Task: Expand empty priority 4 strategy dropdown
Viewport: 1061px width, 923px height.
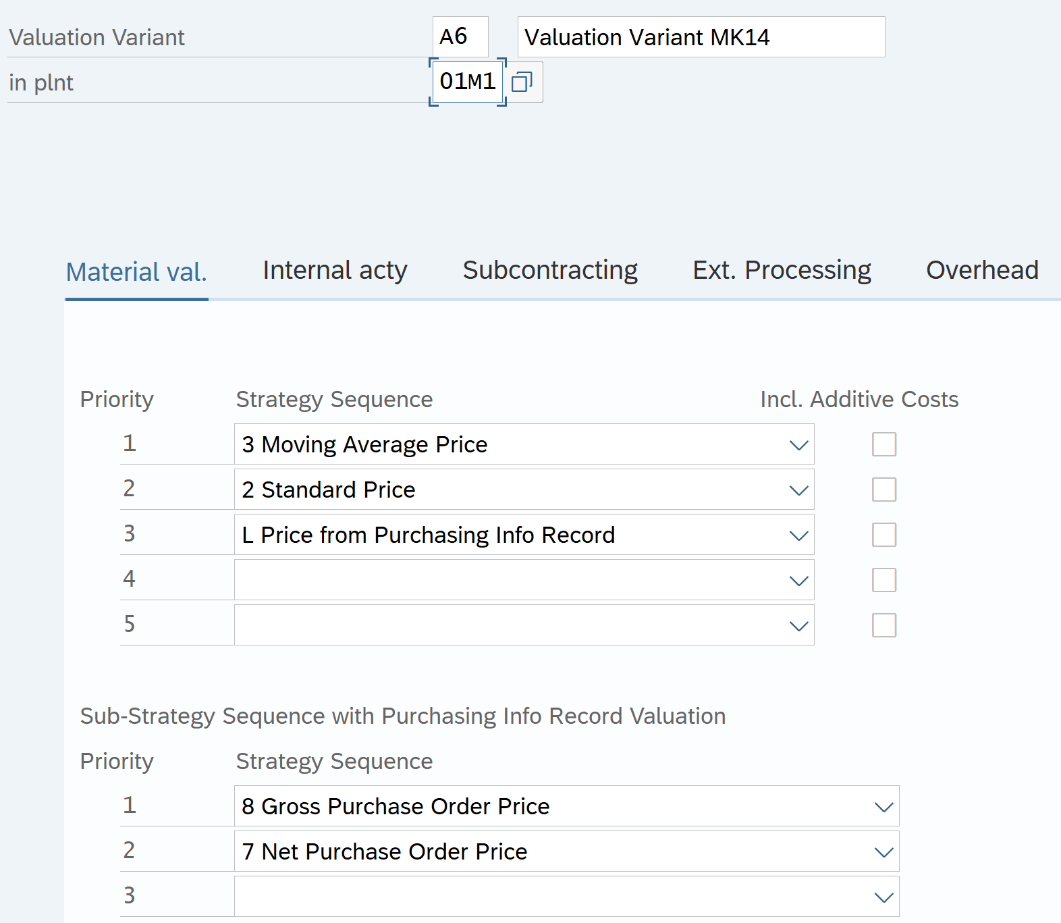Action: pyautogui.click(x=798, y=581)
